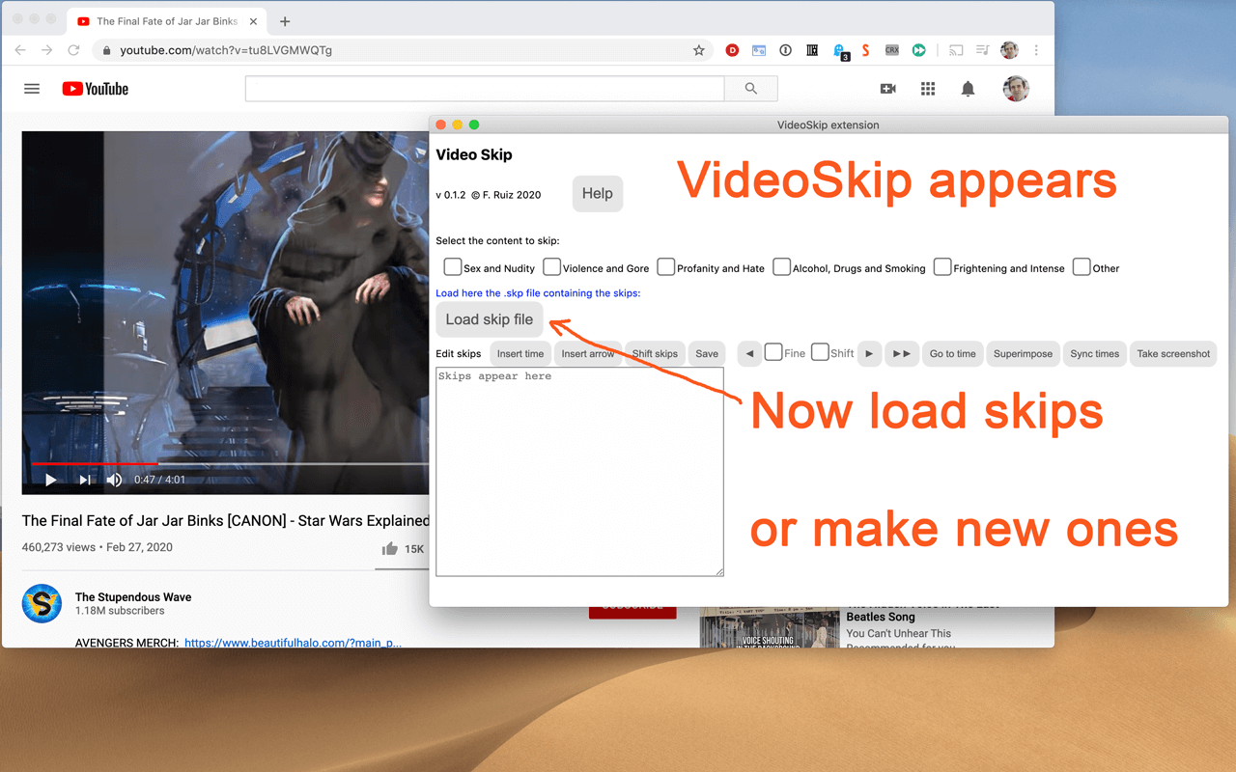Image resolution: width=1236 pixels, height=772 pixels.
Task: Enable the Shift checkbox
Action: tap(820, 353)
